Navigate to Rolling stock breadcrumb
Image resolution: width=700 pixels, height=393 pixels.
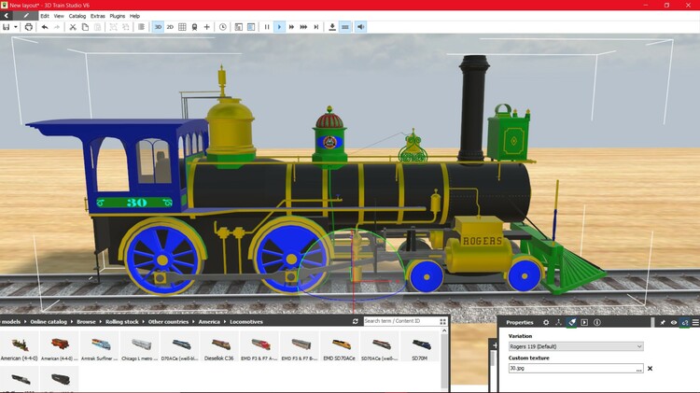pos(122,321)
